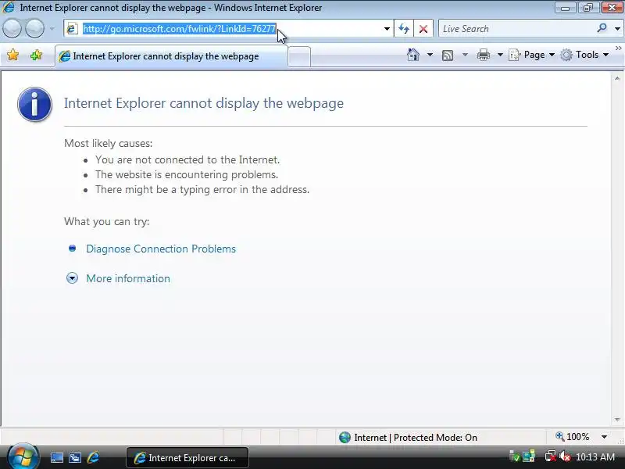The image size is (625, 469).
Task: Click the search magnifier icon
Action: [602, 28]
